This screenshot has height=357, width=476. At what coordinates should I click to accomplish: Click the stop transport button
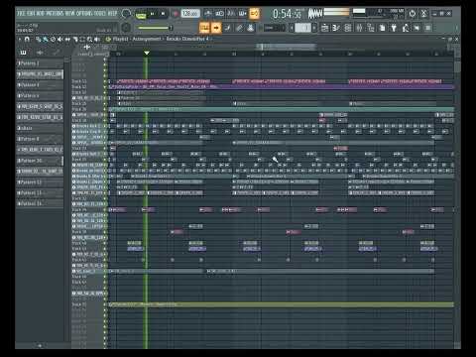(x=163, y=14)
